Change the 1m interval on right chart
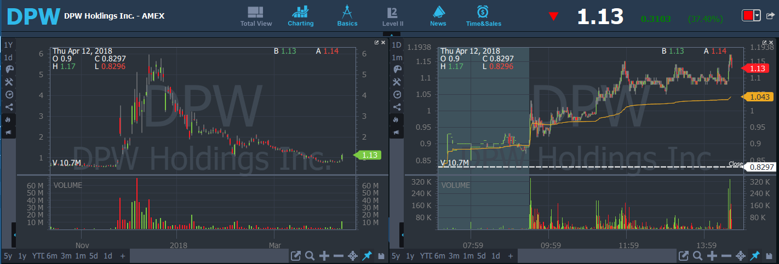 click(x=397, y=58)
